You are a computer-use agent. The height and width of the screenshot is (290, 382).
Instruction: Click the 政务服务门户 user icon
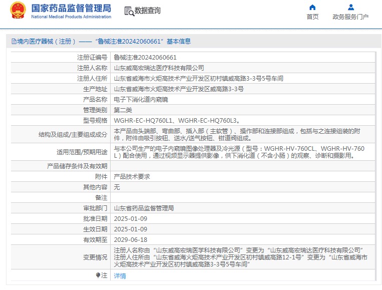(x=351, y=8)
